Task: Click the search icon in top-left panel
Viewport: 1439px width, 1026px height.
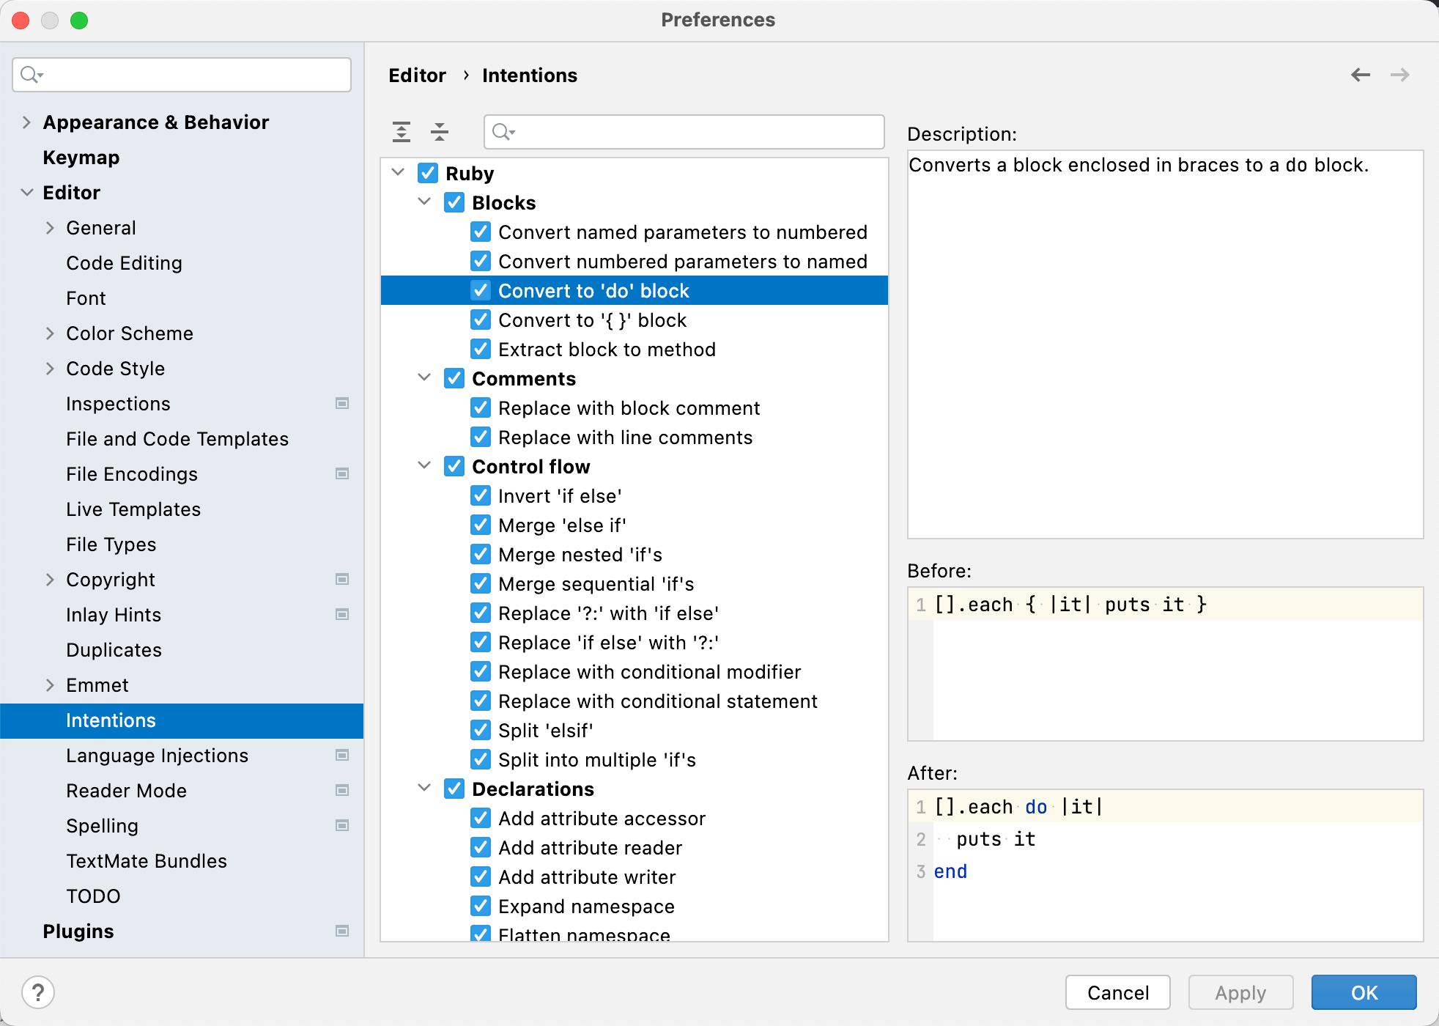Action: [31, 75]
